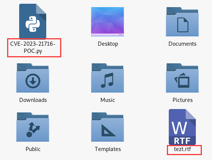
Task: Open the Music folder icon
Action: pyautogui.click(x=108, y=78)
